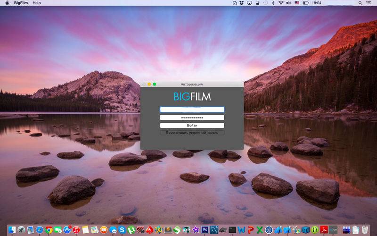Click the volume icon in menu bar
Screen dimensions: 377x236
[x=288, y=3]
